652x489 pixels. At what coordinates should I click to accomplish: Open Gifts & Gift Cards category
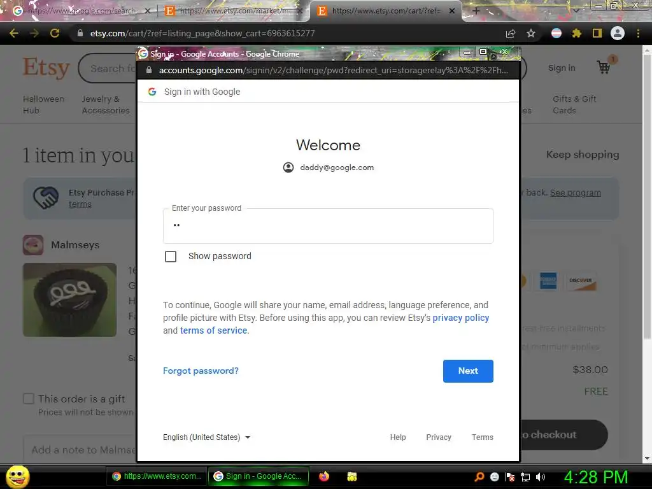pyautogui.click(x=574, y=105)
